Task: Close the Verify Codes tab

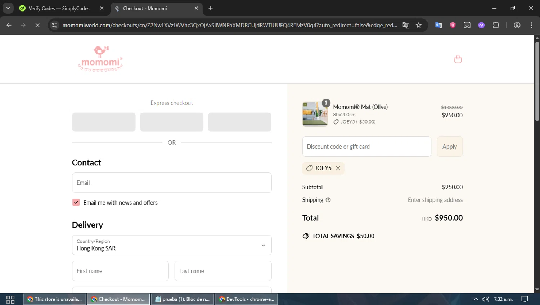Action: point(102,8)
